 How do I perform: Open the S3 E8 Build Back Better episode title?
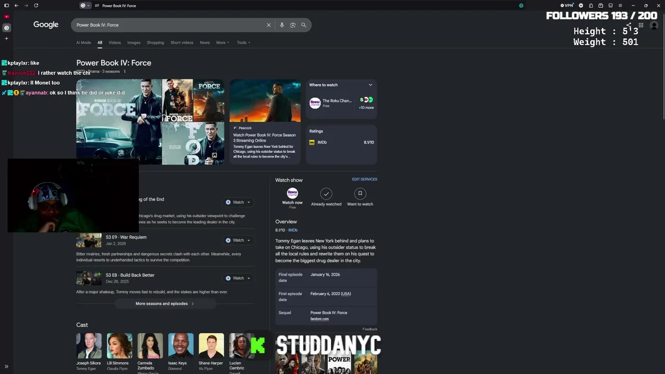(130, 275)
